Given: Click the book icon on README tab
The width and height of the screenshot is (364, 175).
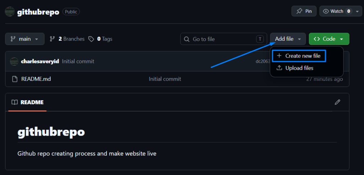Looking at the screenshot, I should (x=15, y=102).
